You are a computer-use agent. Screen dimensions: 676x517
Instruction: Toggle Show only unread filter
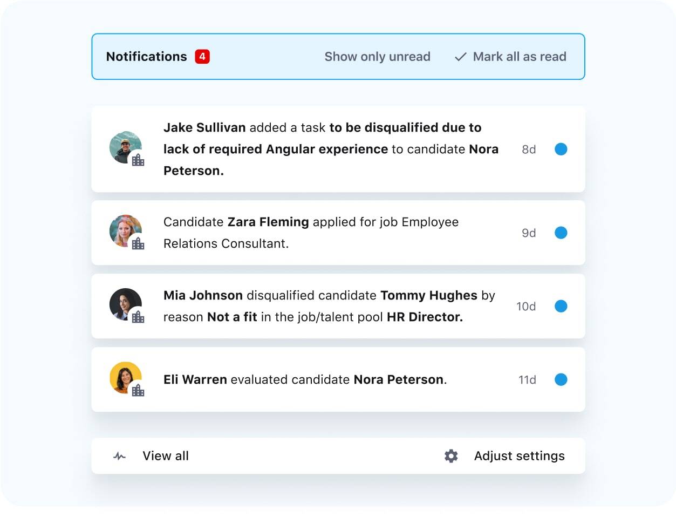377,56
